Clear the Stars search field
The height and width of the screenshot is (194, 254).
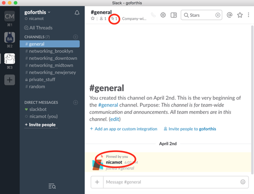(x=218, y=15)
